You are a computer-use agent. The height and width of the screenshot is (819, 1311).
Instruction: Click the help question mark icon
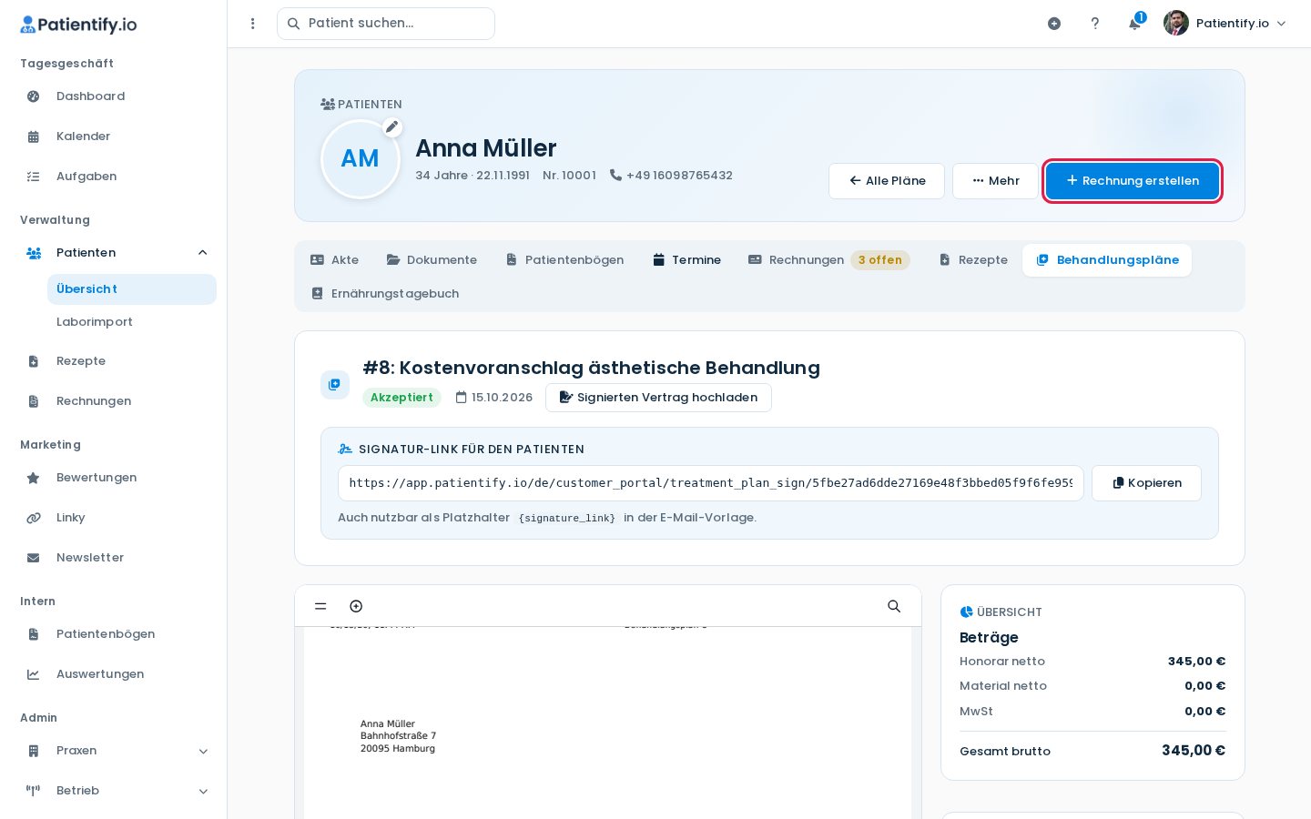pyautogui.click(x=1094, y=24)
